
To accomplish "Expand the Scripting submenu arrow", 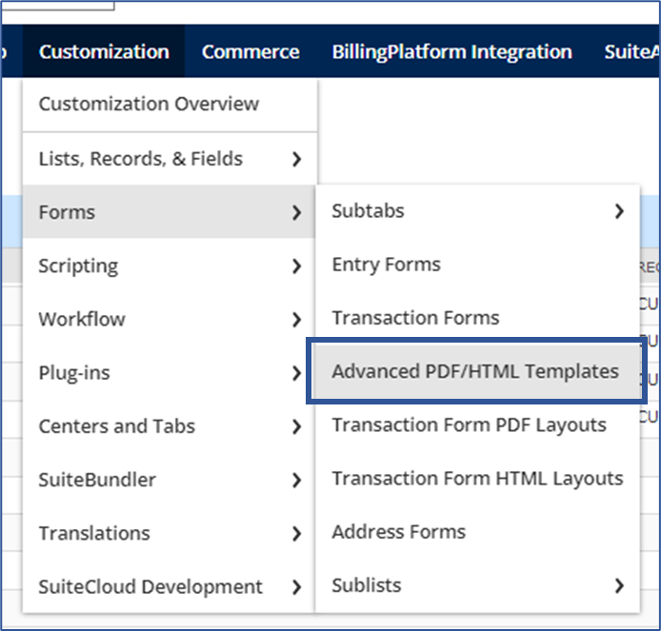I will tap(297, 266).
